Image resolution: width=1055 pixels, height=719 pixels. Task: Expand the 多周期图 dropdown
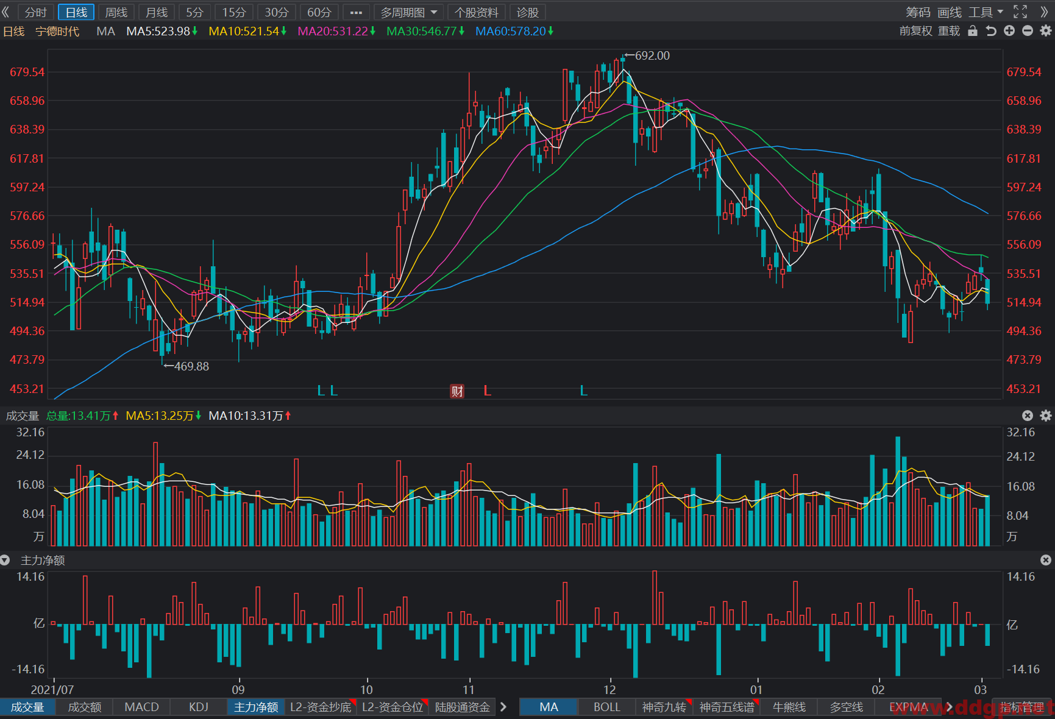pos(408,12)
